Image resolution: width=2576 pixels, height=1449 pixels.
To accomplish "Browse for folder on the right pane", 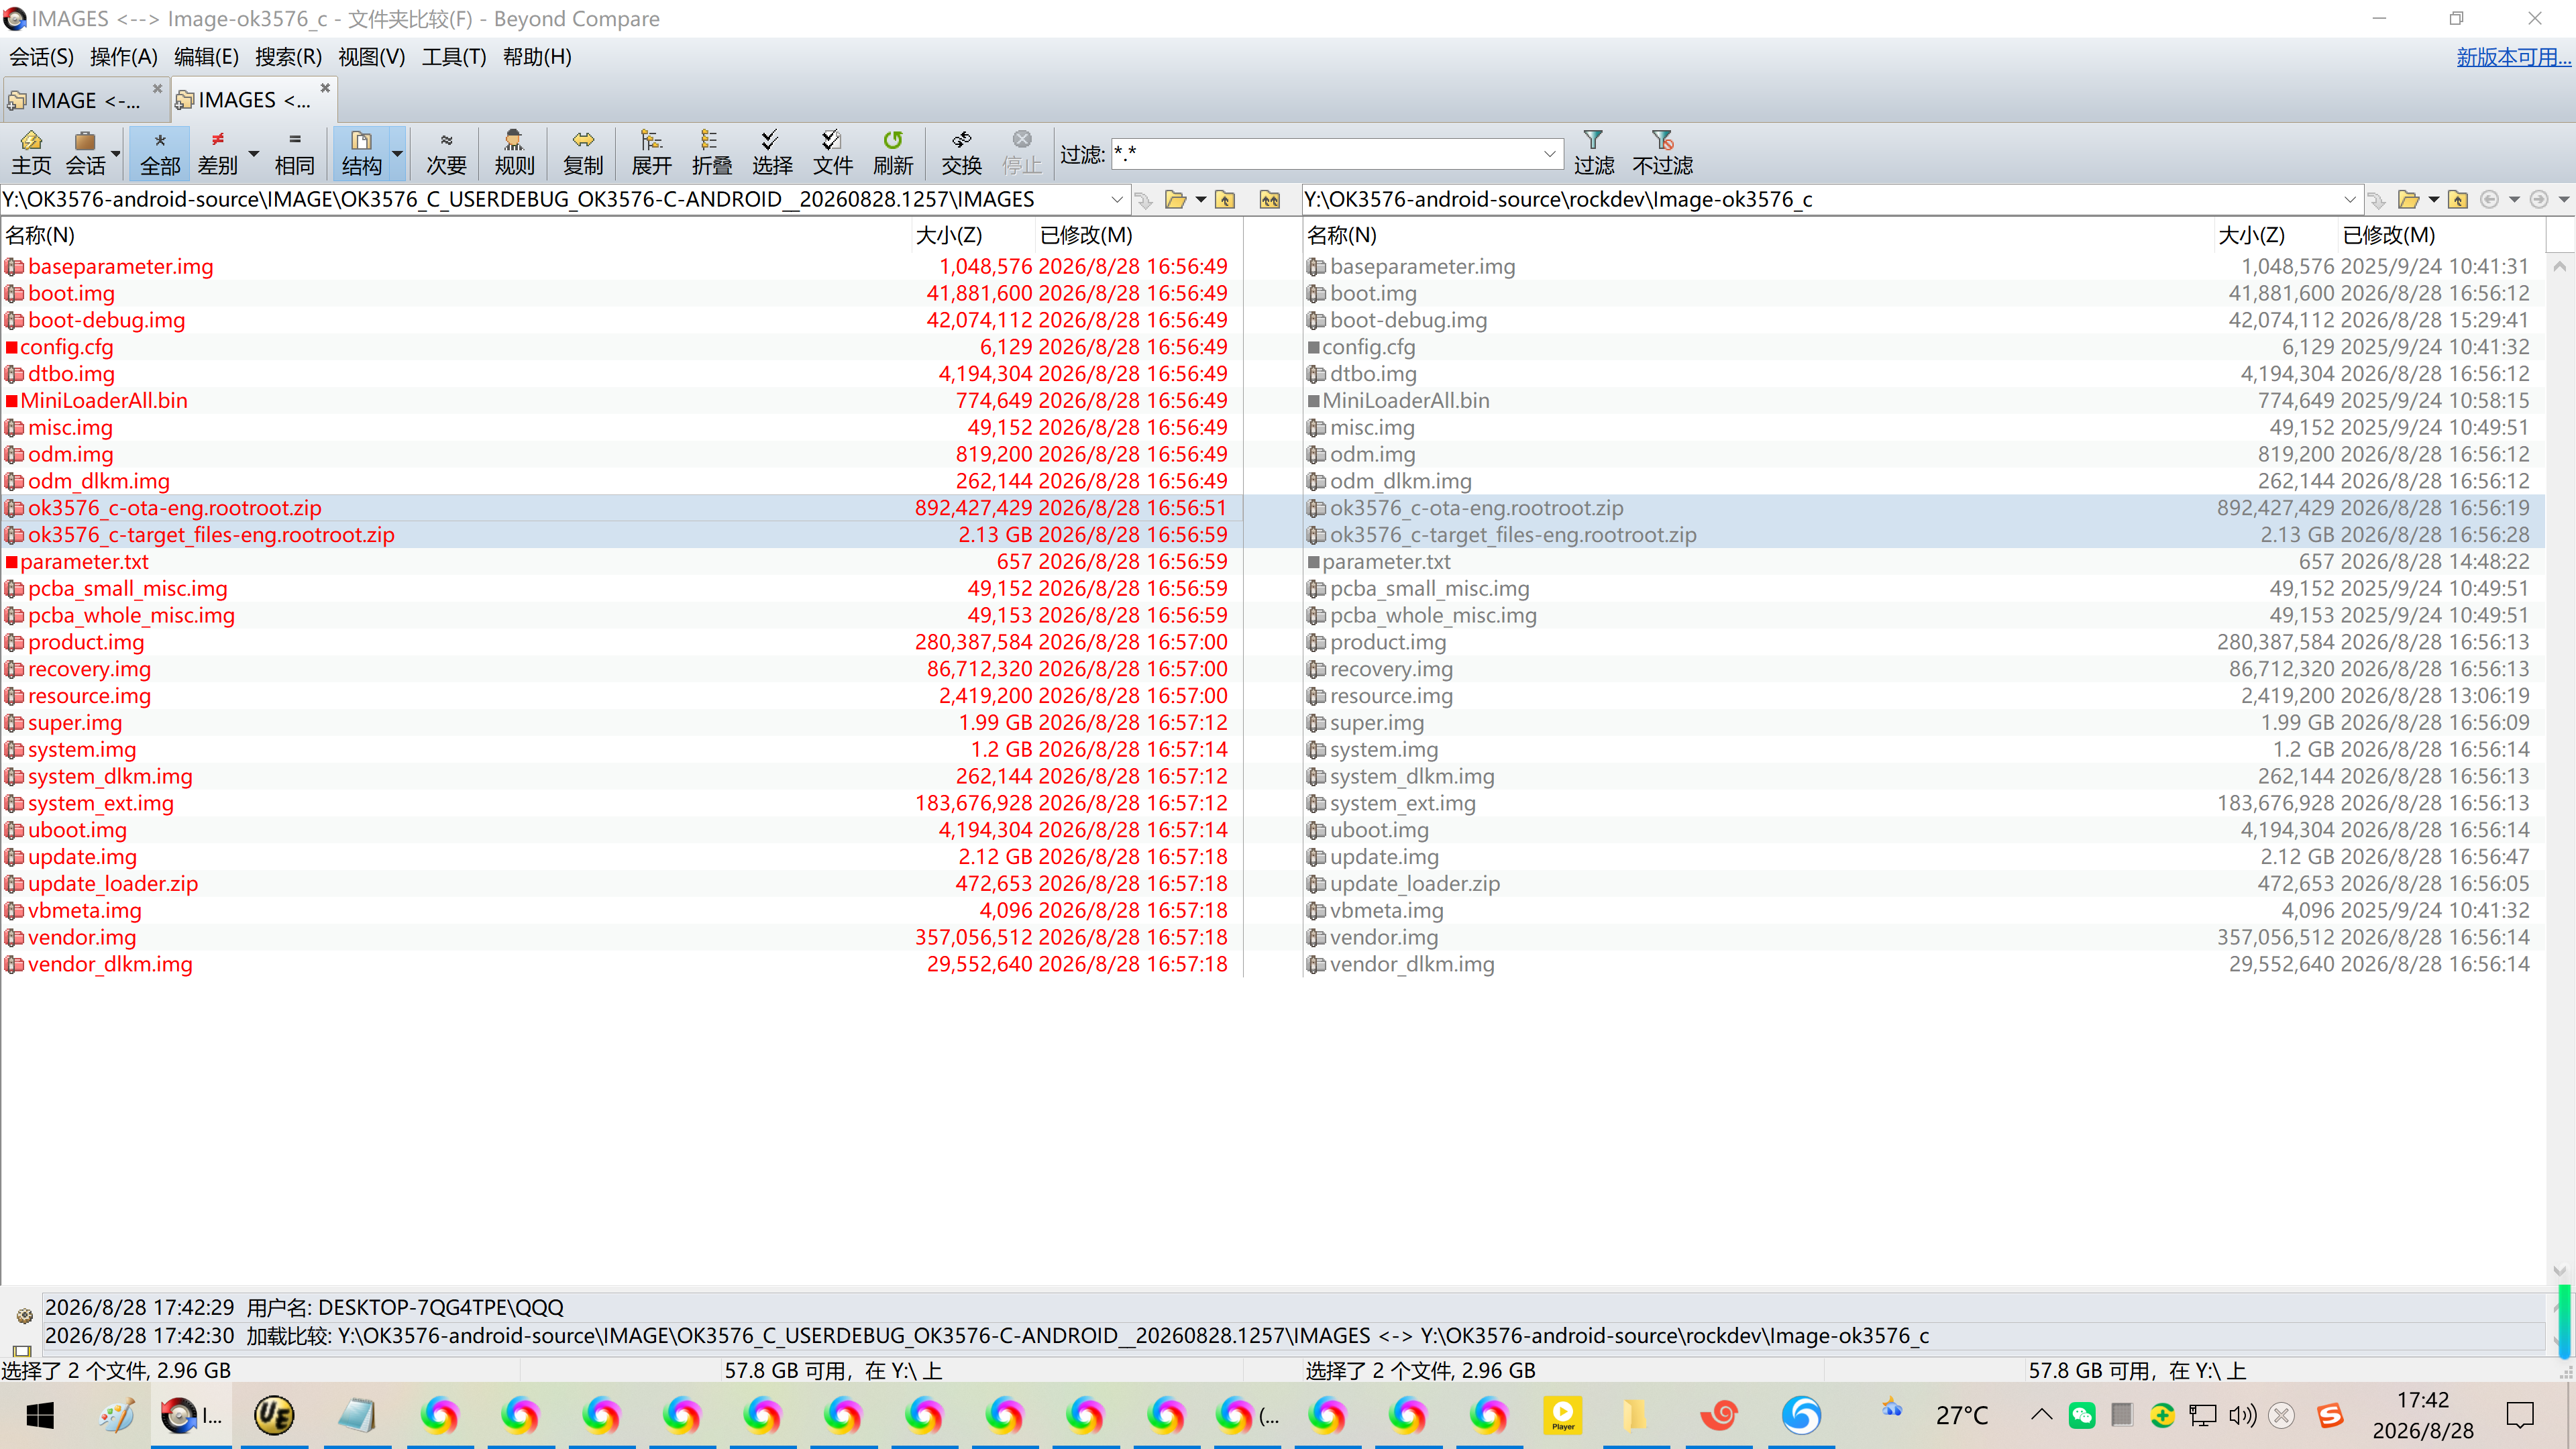I will click(x=2409, y=200).
